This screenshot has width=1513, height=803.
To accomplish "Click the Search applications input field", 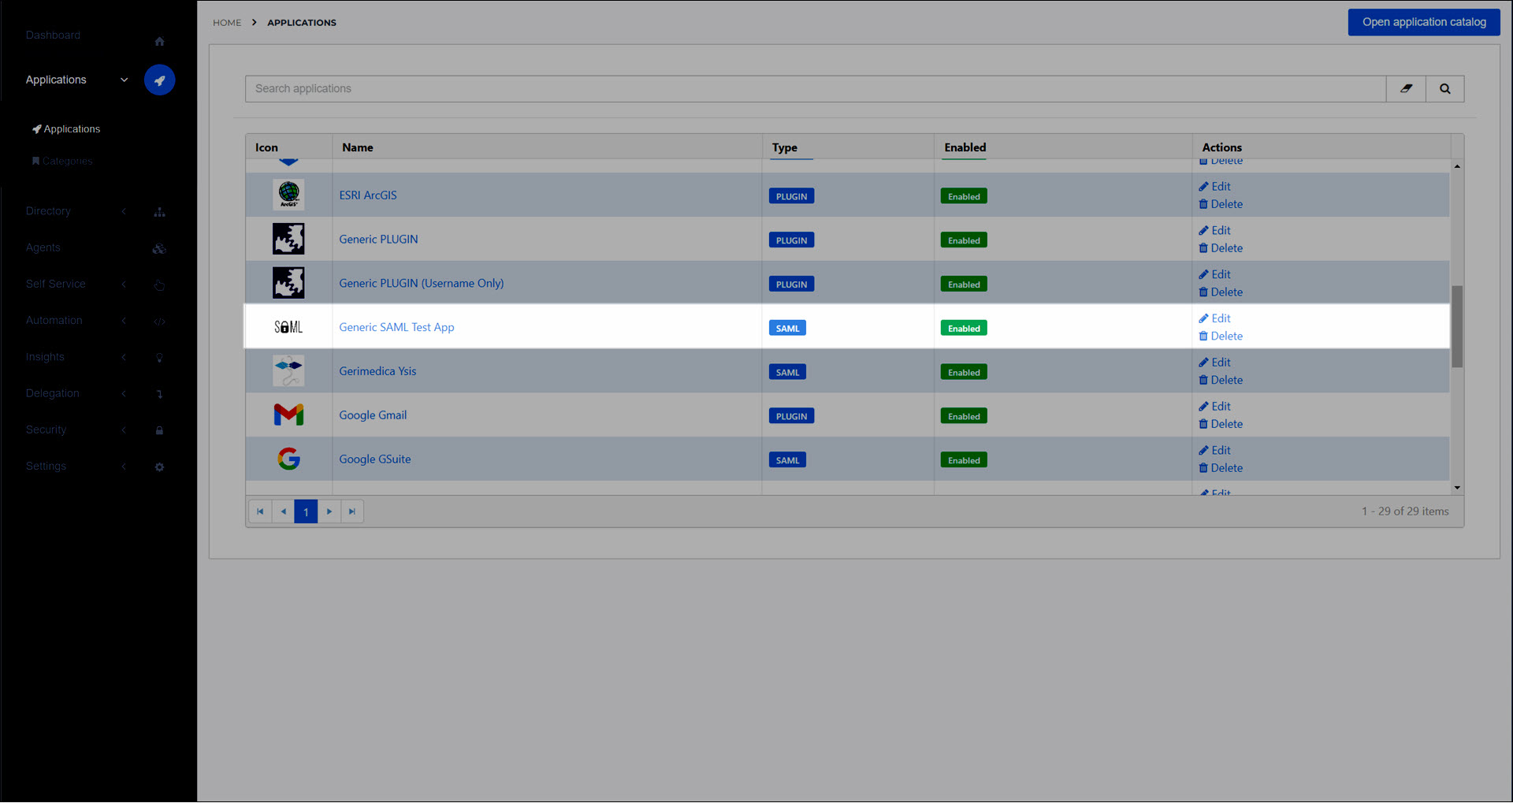I will pyautogui.click(x=816, y=88).
